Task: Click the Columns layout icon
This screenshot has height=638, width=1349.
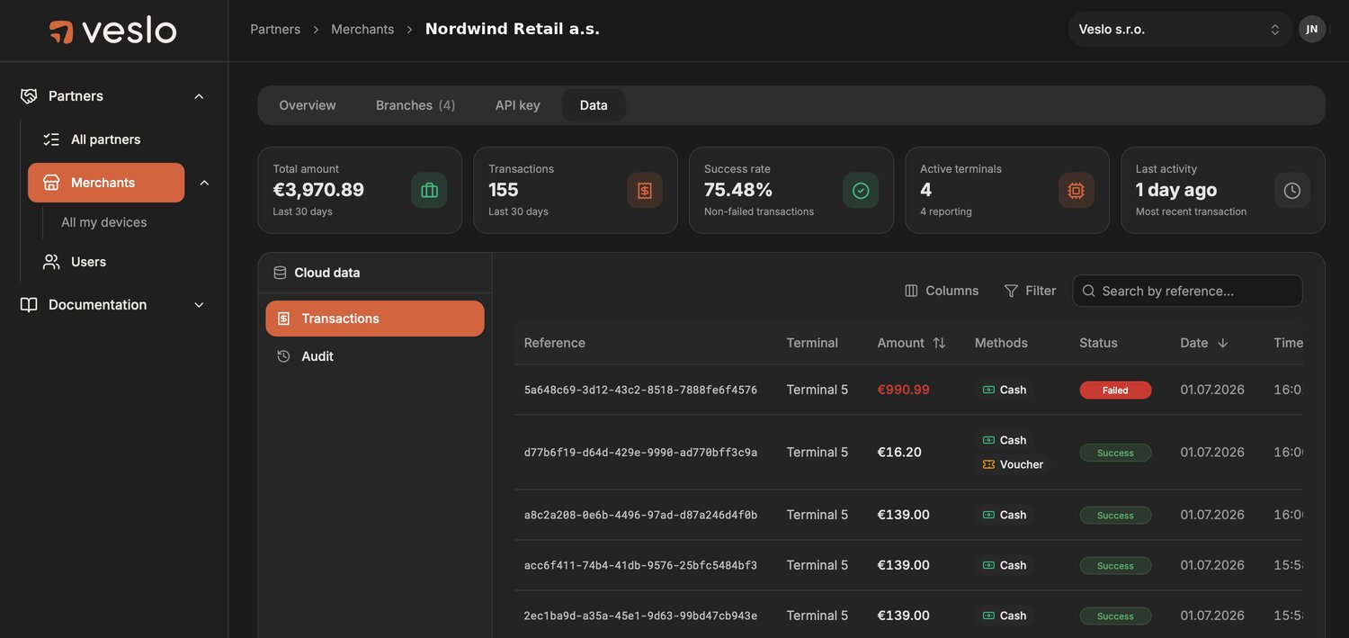Action: (x=911, y=291)
